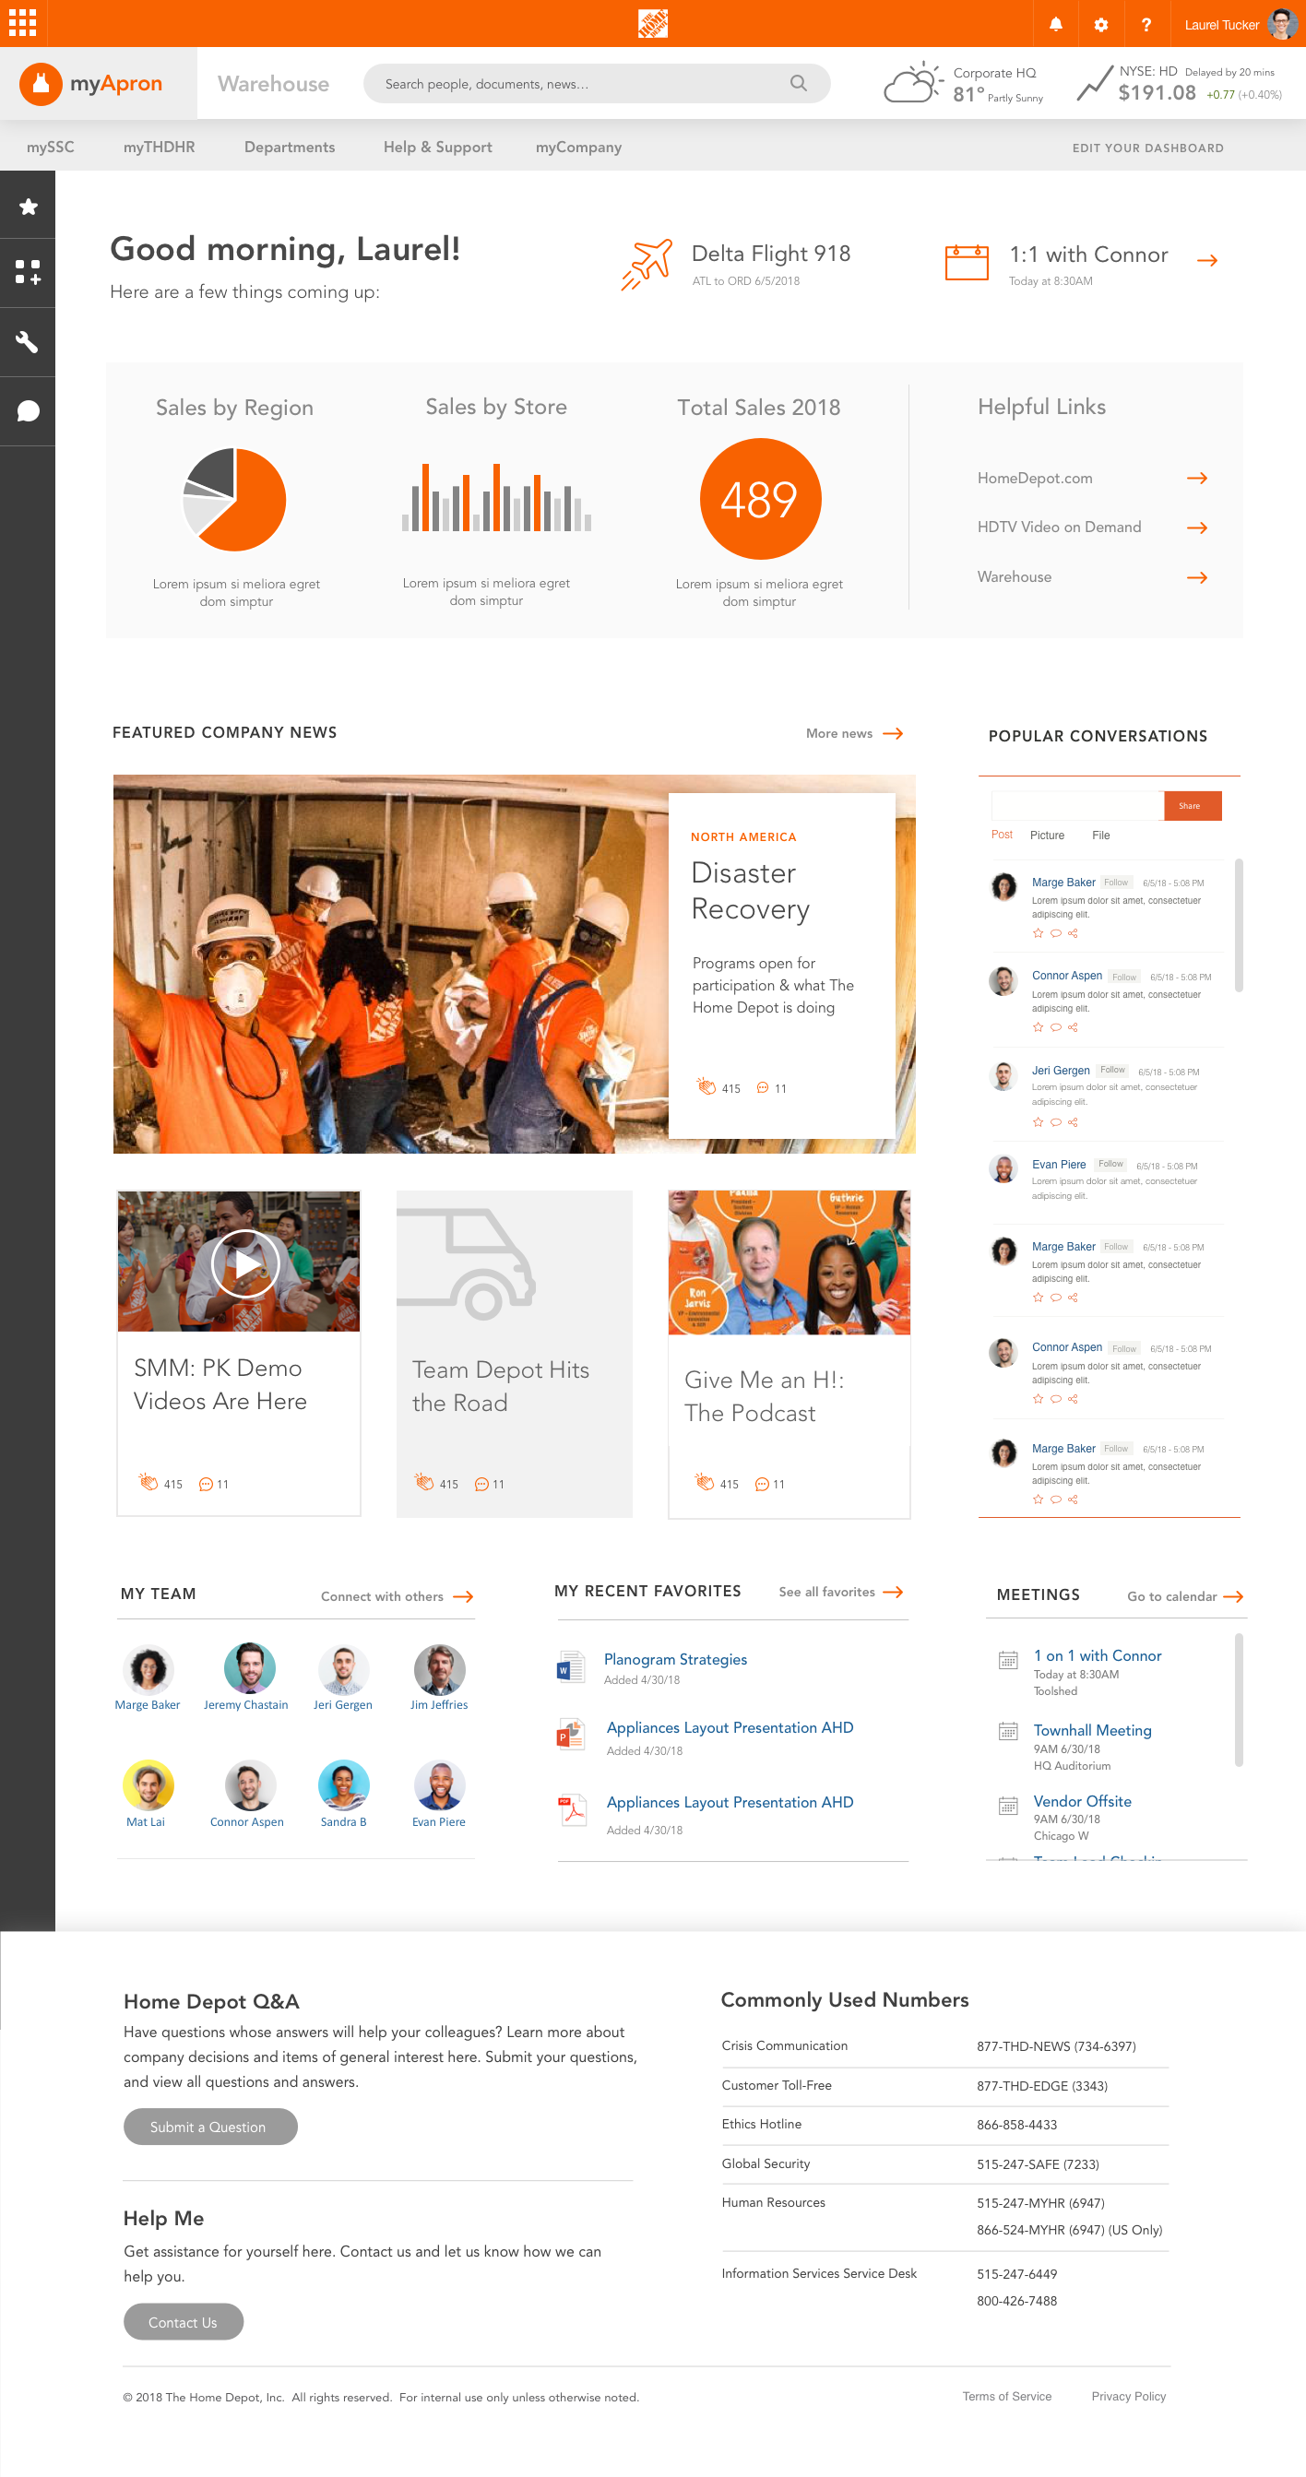Image resolution: width=1306 pixels, height=2477 pixels.
Task: Open the myCompany menu
Action: (x=579, y=148)
